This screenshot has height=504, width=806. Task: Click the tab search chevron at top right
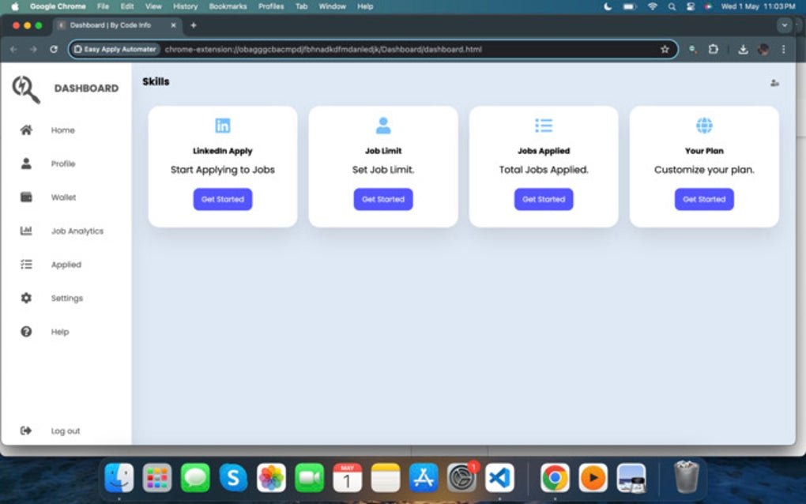(783, 24)
